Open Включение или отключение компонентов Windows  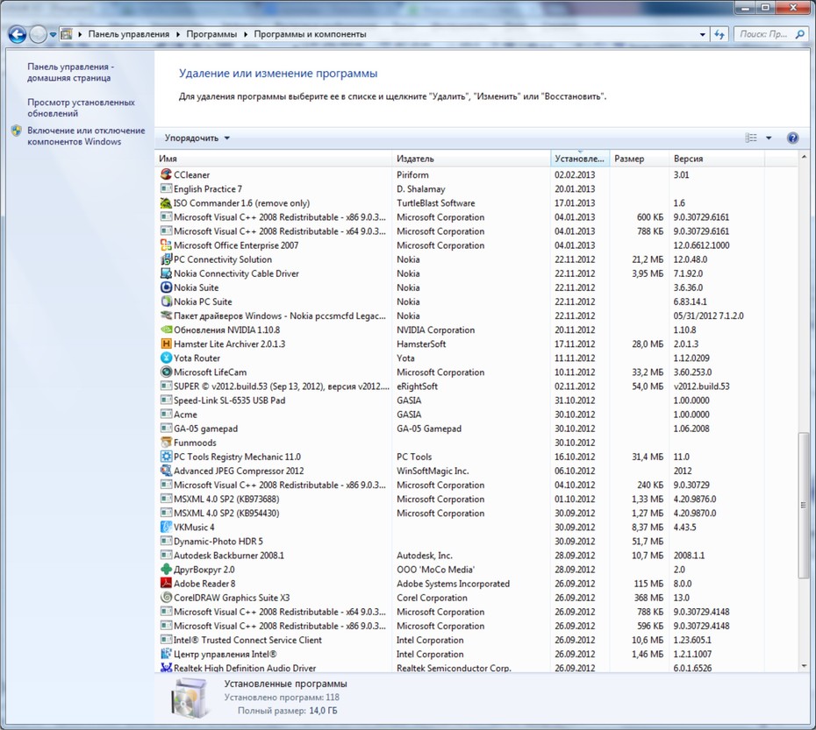pos(86,136)
